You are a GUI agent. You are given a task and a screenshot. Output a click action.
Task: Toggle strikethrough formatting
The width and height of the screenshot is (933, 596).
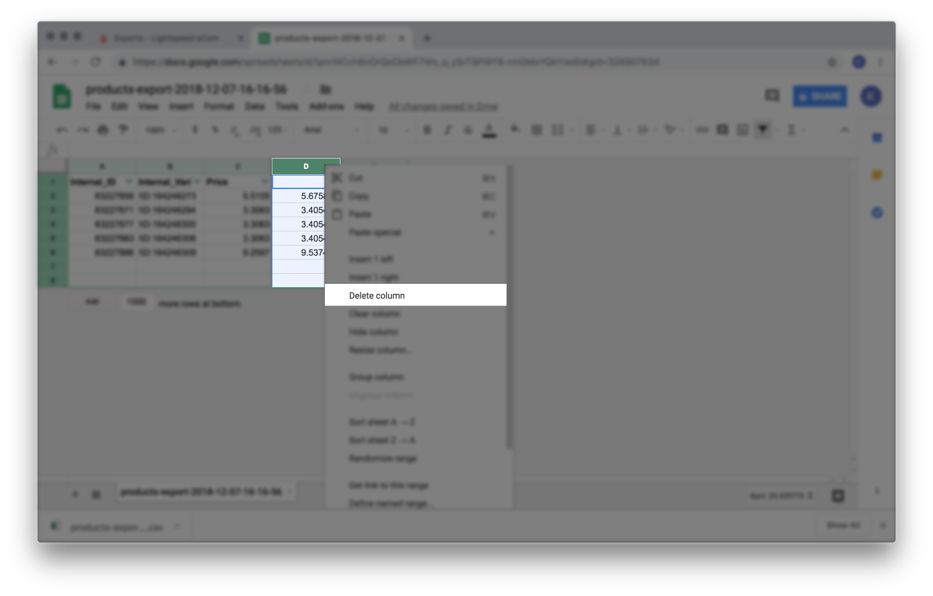[468, 130]
